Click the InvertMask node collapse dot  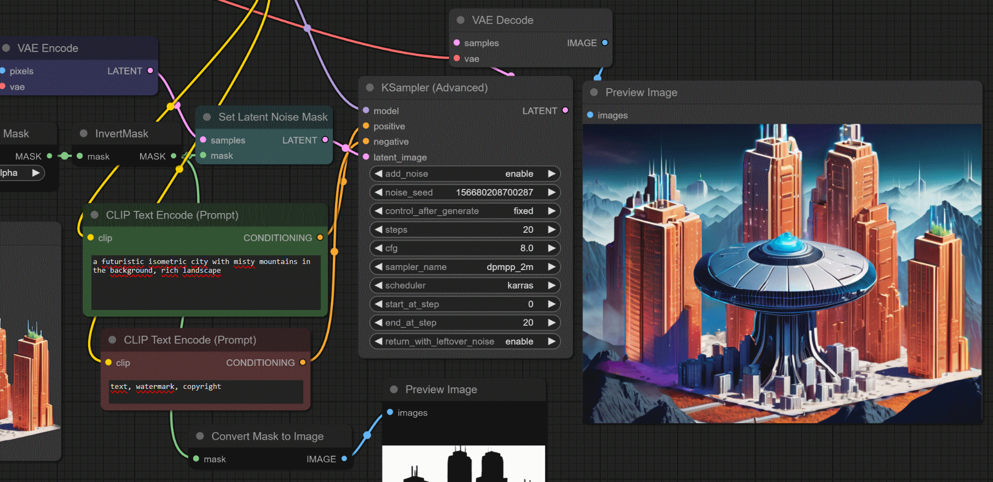[x=84, y=134]
